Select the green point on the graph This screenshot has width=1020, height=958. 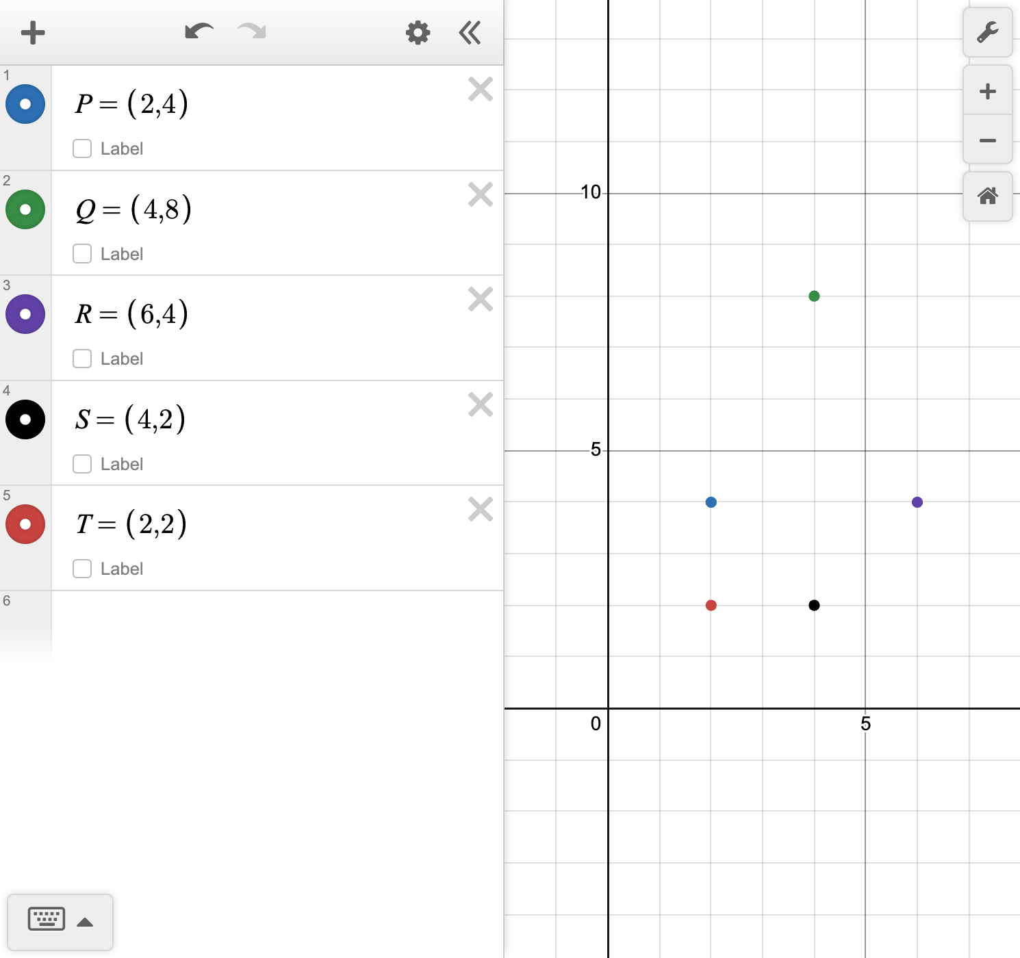click(814, 296)
